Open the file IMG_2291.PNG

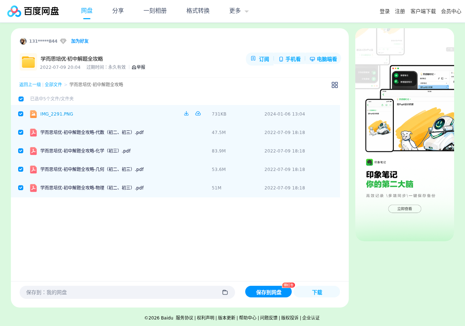[x=57, y=114]
